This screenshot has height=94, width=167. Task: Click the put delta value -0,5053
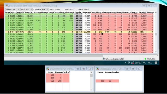[134, 32]
